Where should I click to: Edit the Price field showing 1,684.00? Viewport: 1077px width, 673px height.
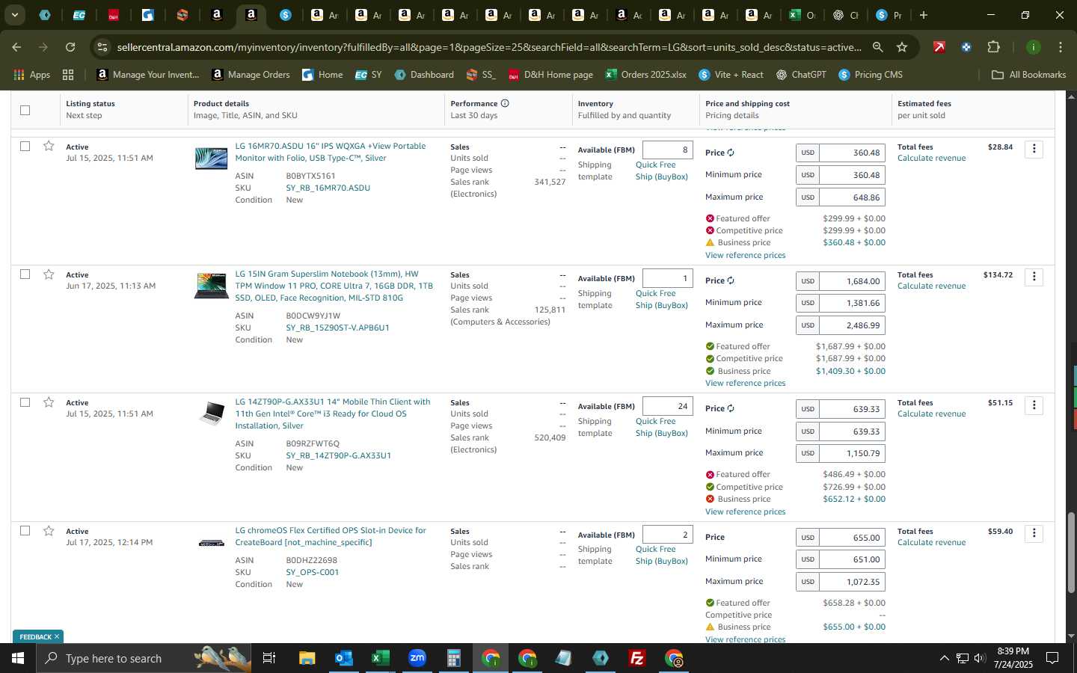coord(852,281)
